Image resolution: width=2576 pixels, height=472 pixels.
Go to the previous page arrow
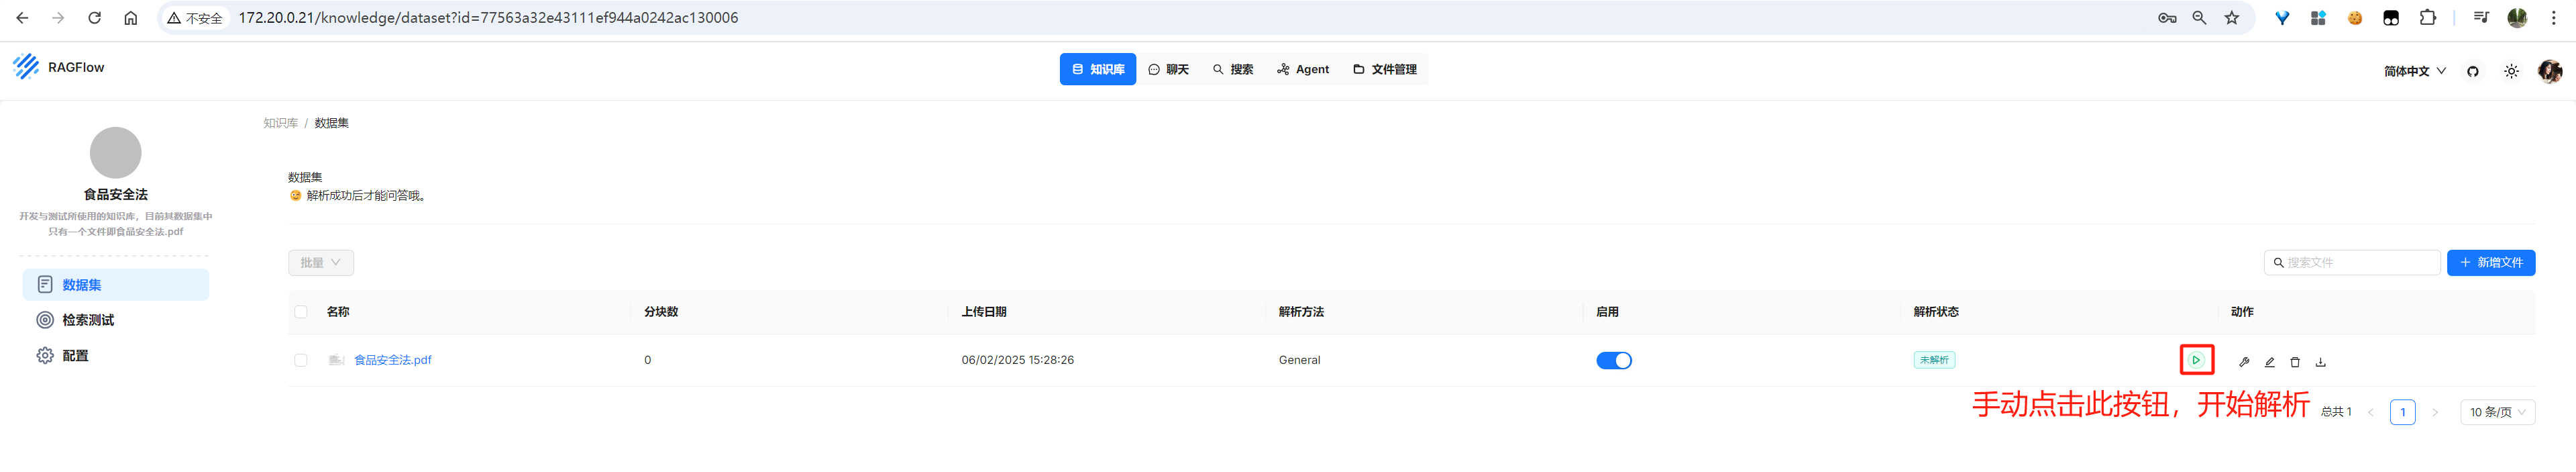pos(2370,412)
